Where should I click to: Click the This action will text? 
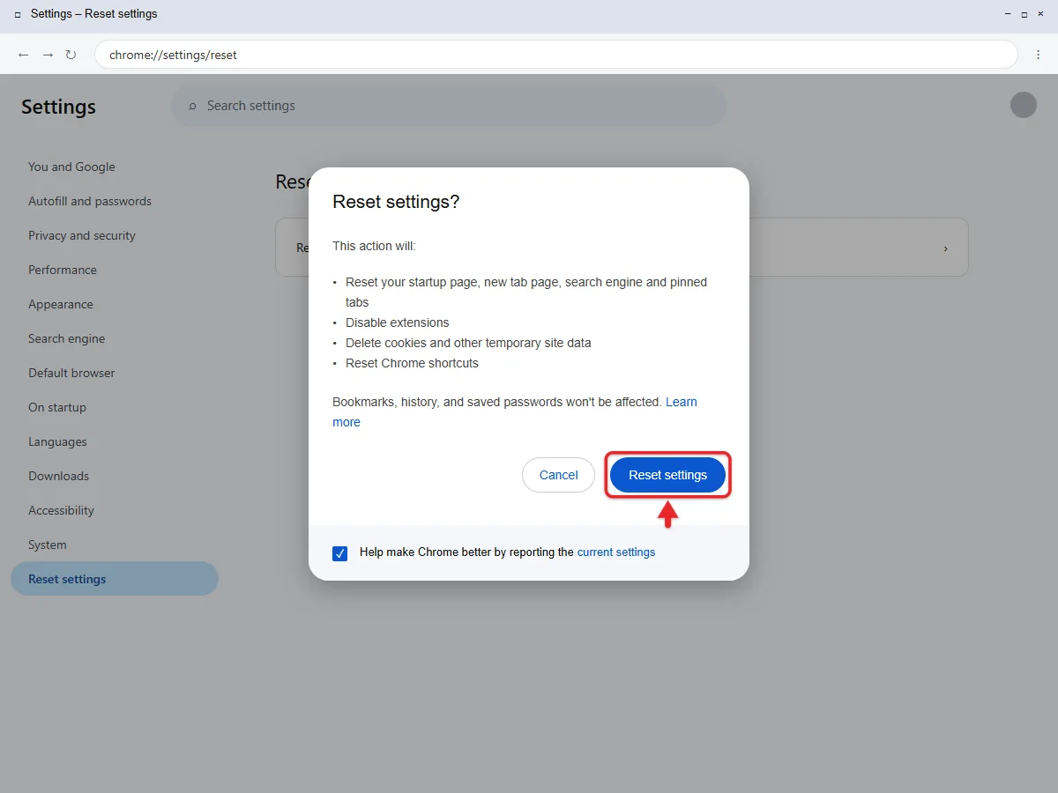374,246
